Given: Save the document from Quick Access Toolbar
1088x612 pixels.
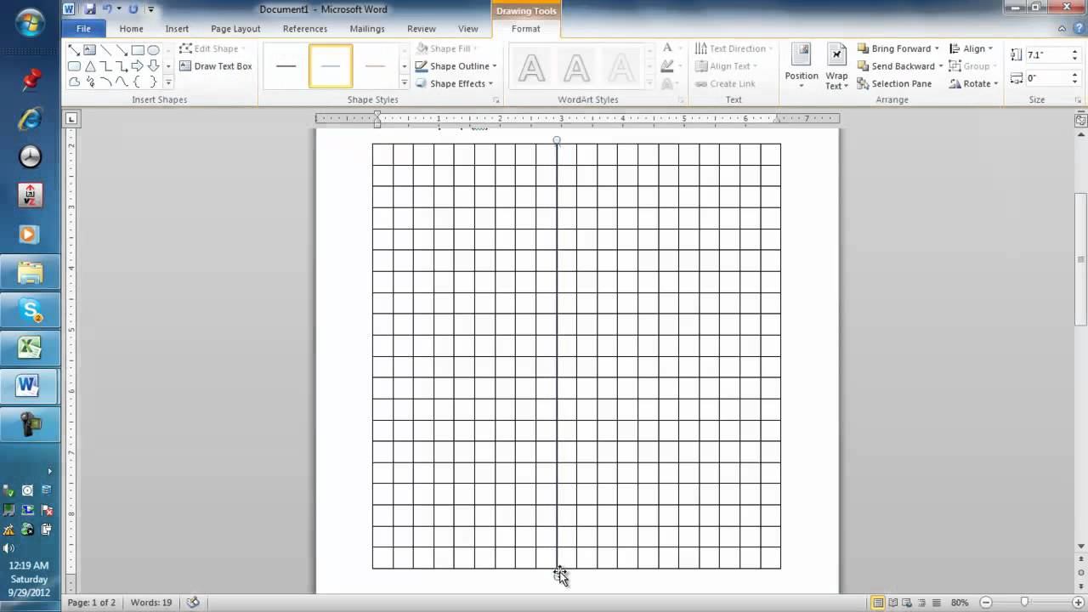Looking at the screenshot, I should pos(89,9).
